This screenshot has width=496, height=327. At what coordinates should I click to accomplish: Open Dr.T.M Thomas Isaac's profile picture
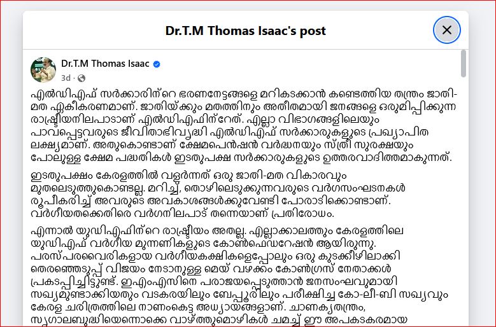43,69
